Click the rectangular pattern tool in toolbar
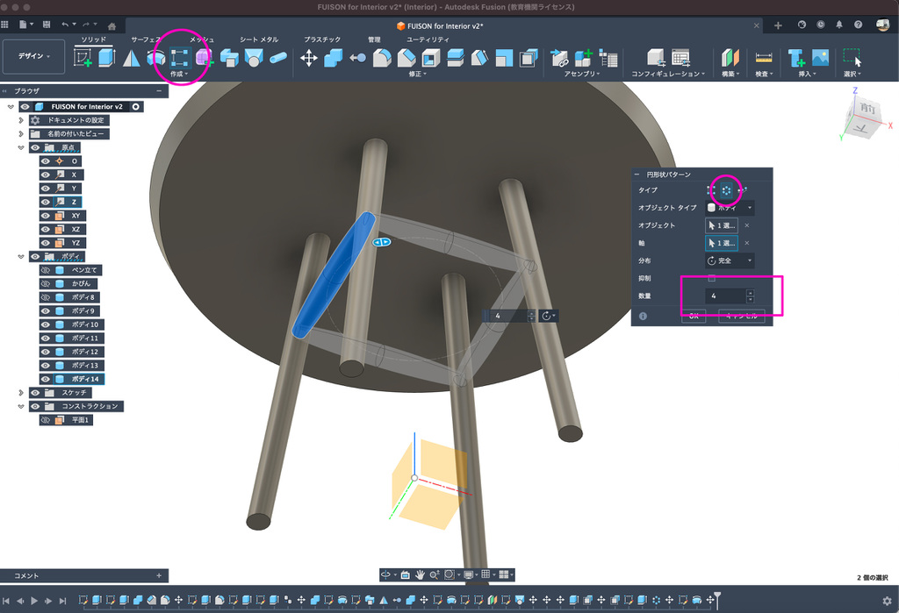899x613 pixels. [x=180, y=58]
